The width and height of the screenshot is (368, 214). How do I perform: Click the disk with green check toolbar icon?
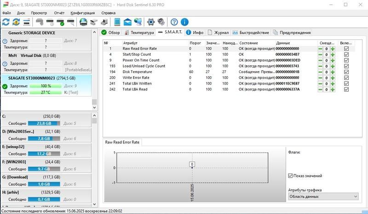click(60, 22)
